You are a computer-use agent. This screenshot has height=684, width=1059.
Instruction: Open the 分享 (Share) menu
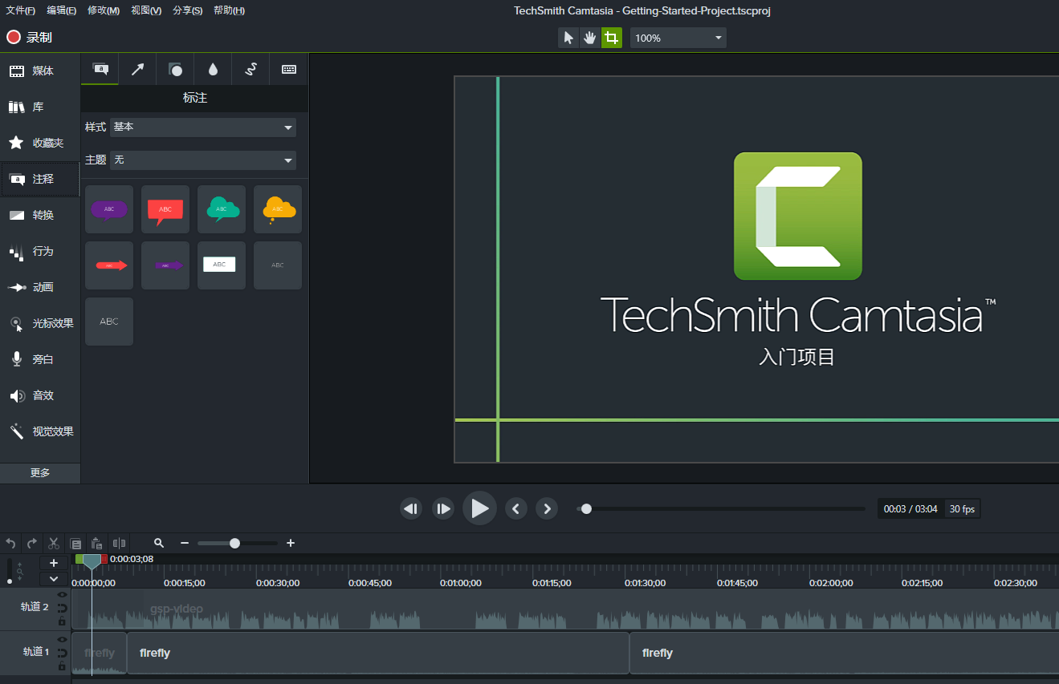[x=187, y=10]
